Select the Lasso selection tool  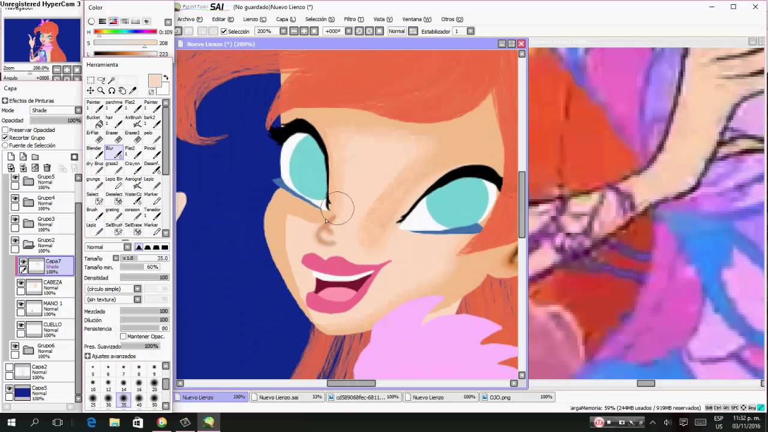click(101, 80)
